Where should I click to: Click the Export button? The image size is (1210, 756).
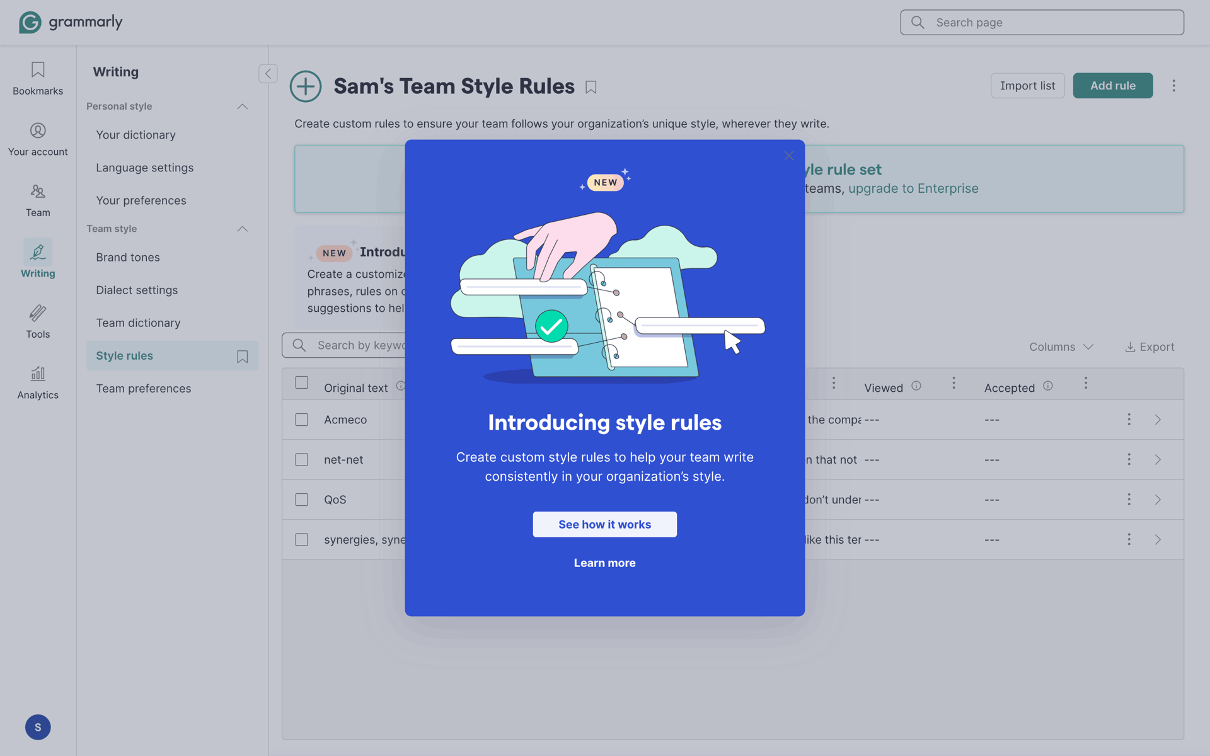click(x=1149, y=347)
